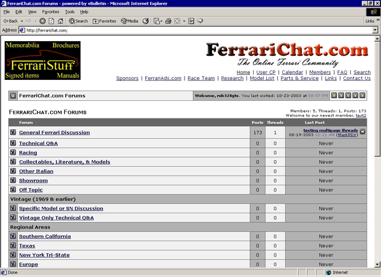381x277 pixels.
Task: Open the Parts & Service link
Action: coord(299,78)
